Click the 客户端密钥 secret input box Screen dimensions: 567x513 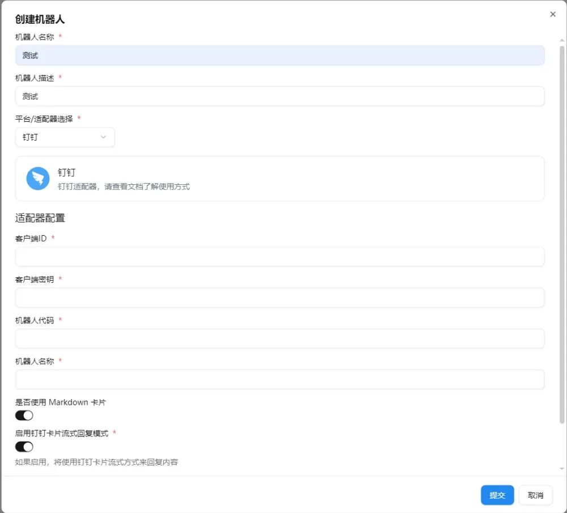click(x=279, y=297)
